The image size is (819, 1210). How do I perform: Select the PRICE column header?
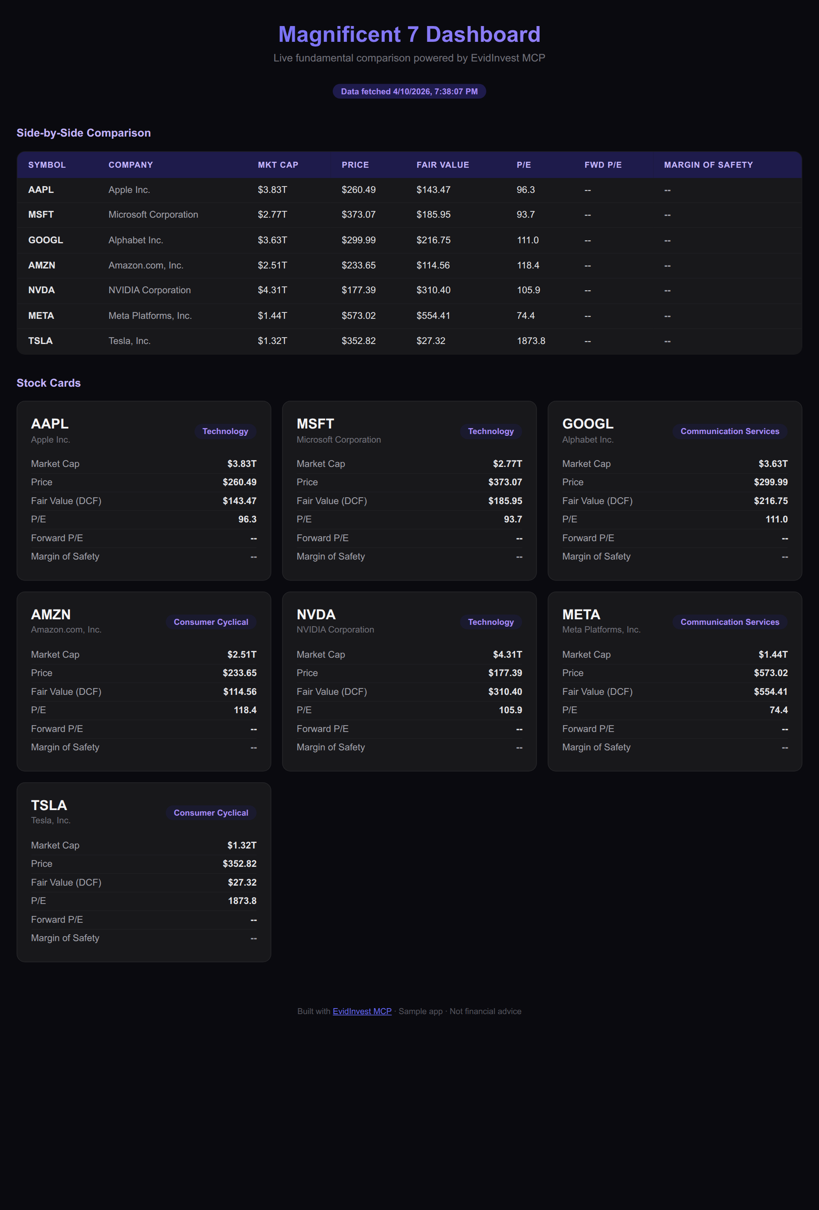tap(355, 165)
